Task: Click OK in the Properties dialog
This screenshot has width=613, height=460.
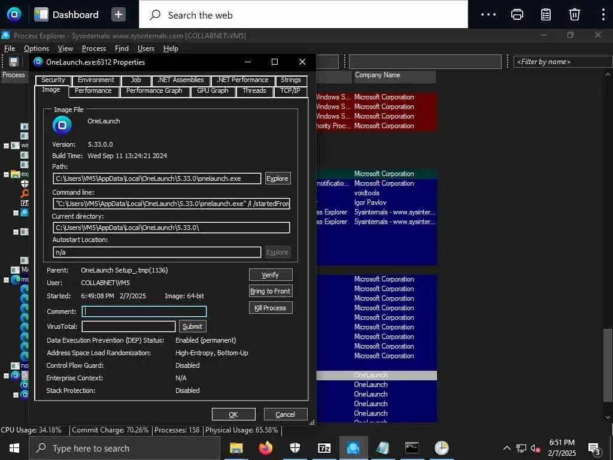Action: (x=233, y=414)
